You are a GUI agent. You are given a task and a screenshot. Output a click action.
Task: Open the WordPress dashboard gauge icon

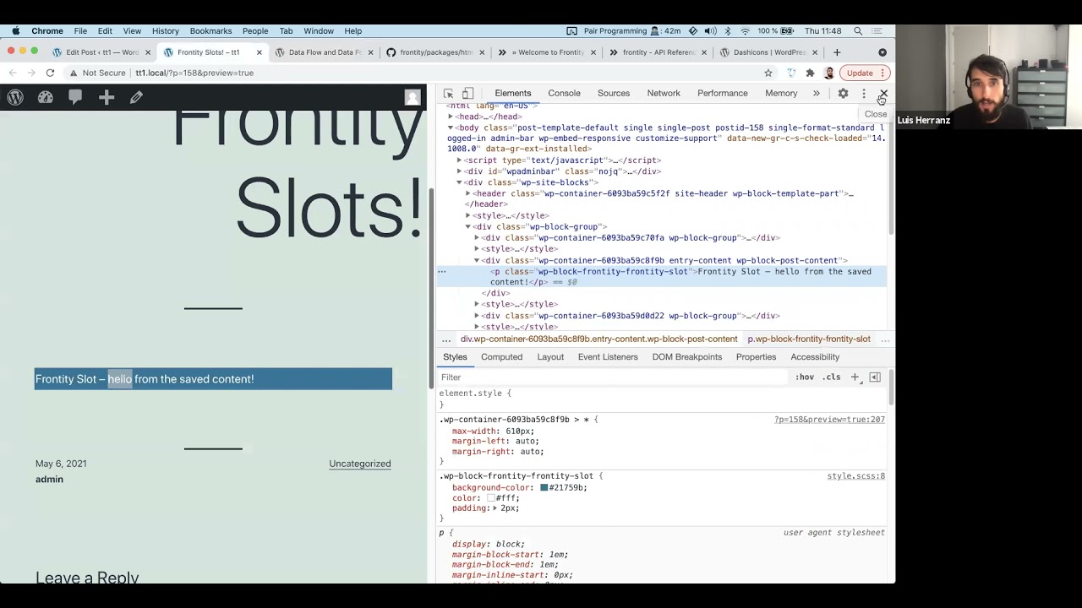pyautogui.click(x=46, y=98)
